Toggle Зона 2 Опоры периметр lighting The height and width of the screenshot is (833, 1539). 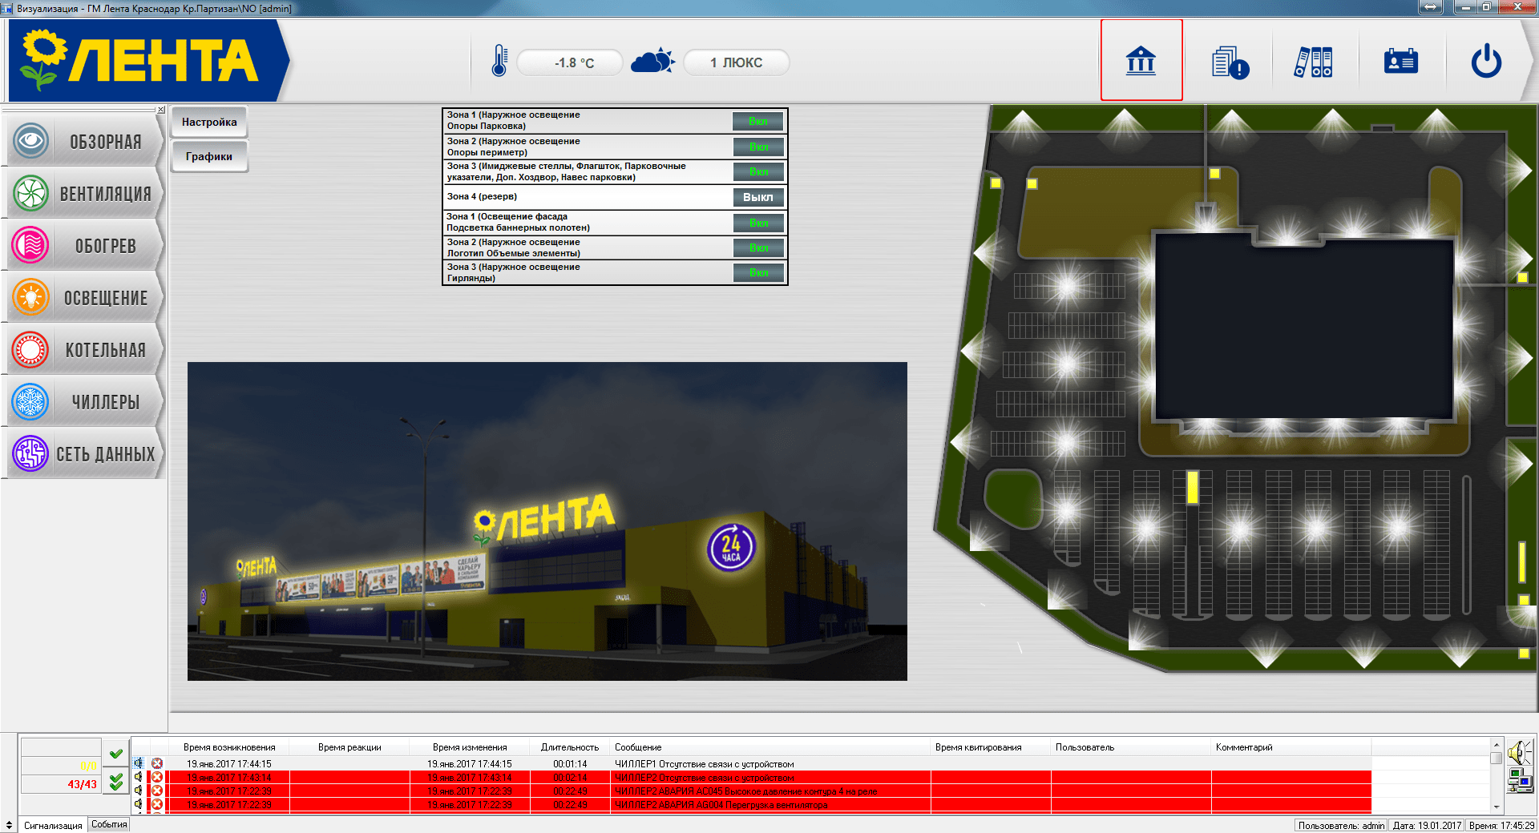point(758,147)
